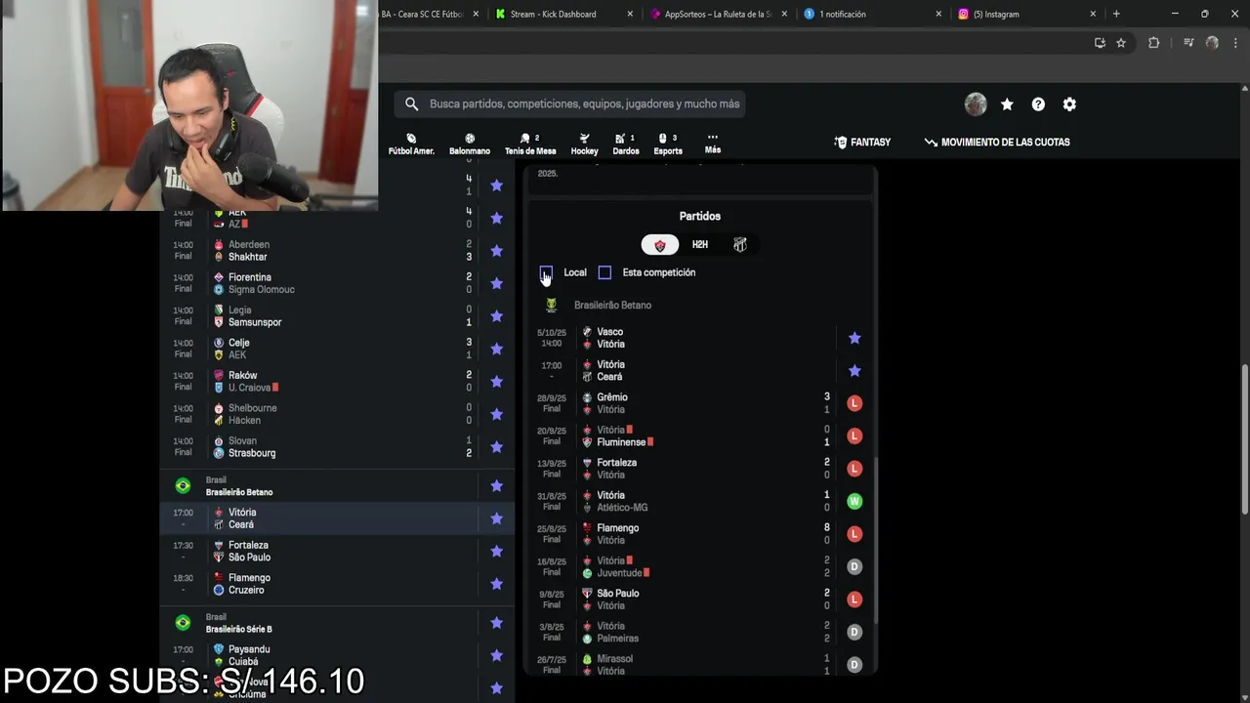The image size is (1250, 703).
Task: Toggle favorite star for Aberdeen–Shakhtar
Action: pos(496,251)
